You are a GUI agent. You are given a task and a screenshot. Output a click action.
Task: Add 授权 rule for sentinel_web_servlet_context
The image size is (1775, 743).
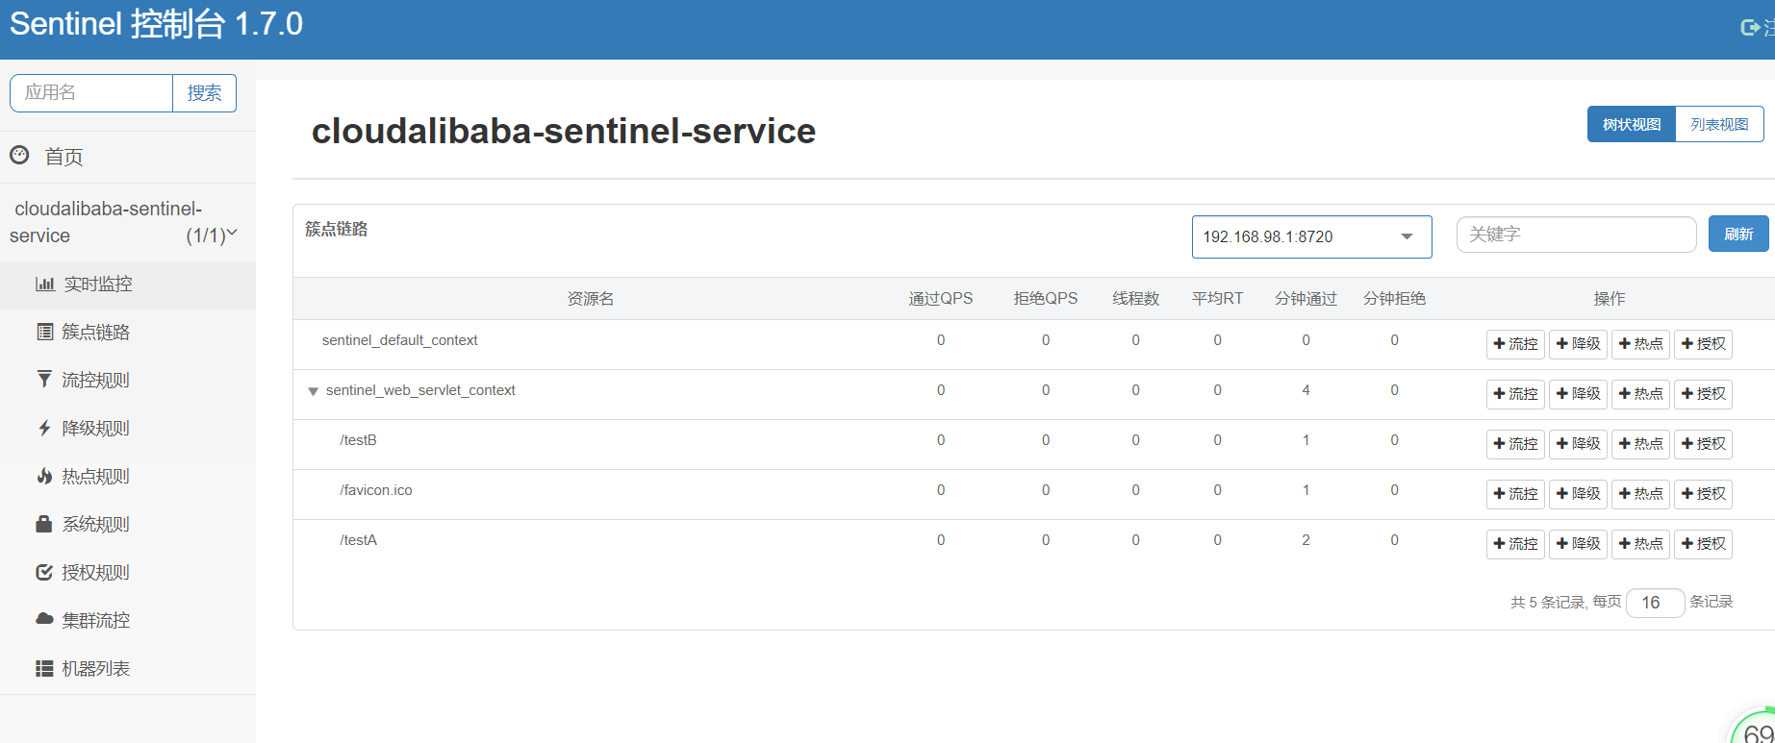[x=1703, y=394]
